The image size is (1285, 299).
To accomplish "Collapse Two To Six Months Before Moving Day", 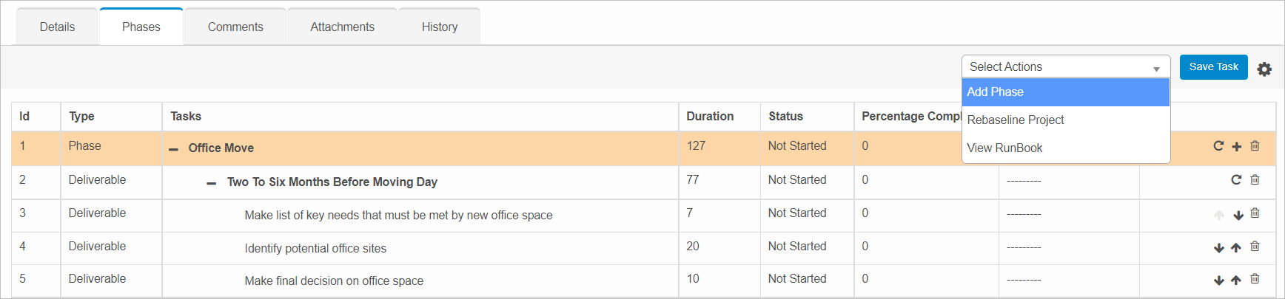I will [x=212, y=183].
